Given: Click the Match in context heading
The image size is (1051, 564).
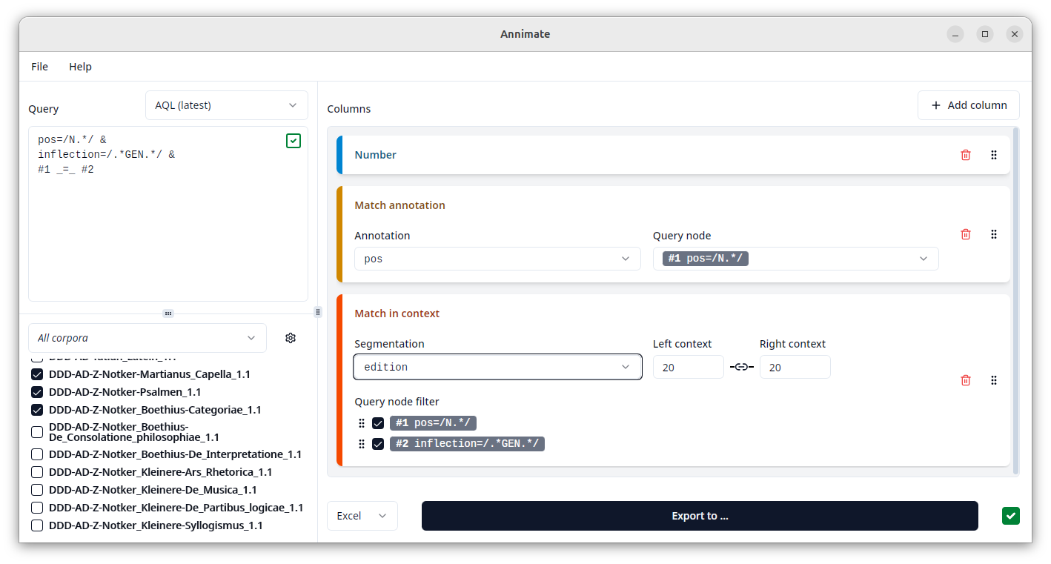Looking at the screenshot, I should [x=397, y=313].
